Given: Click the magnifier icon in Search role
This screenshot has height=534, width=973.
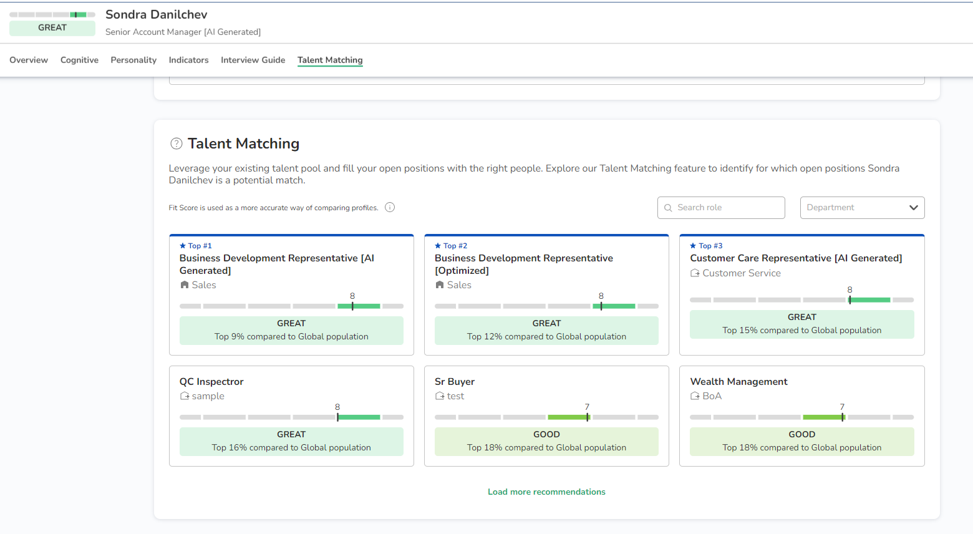Looking at the screenshot, I should click(x=668, y=208).
